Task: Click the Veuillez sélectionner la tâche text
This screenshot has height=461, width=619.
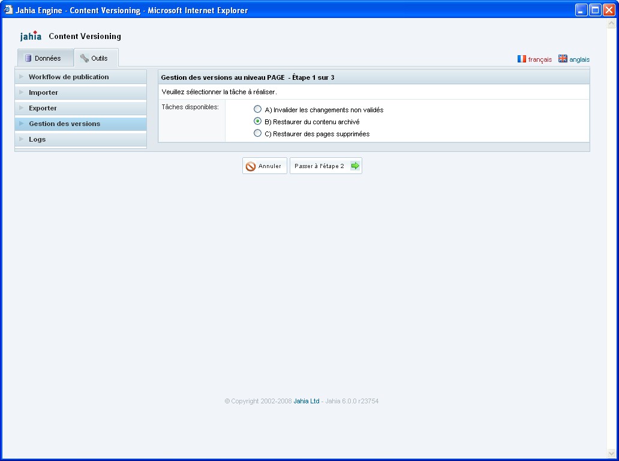Action: (x=219, y=92)
